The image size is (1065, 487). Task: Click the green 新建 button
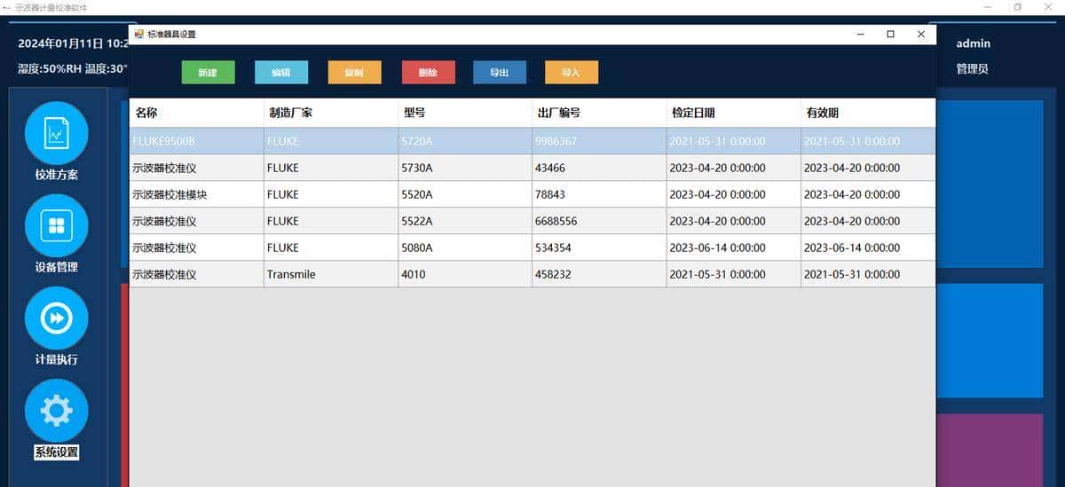pyautogui.click(x=208, y=73)
